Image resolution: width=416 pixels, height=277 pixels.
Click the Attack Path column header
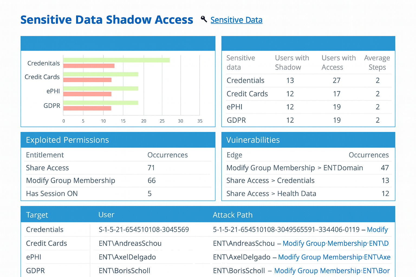tap(233, 215)
